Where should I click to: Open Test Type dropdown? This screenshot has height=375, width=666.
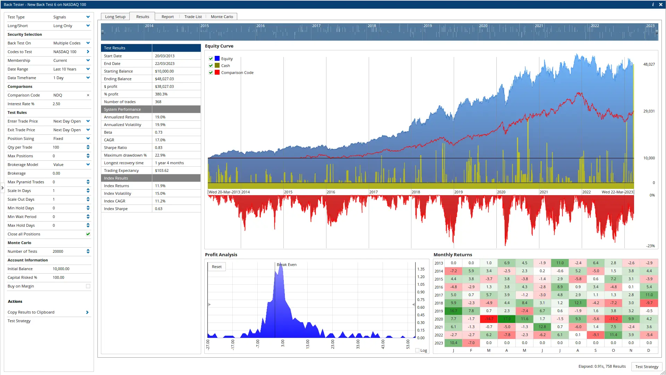88,17
